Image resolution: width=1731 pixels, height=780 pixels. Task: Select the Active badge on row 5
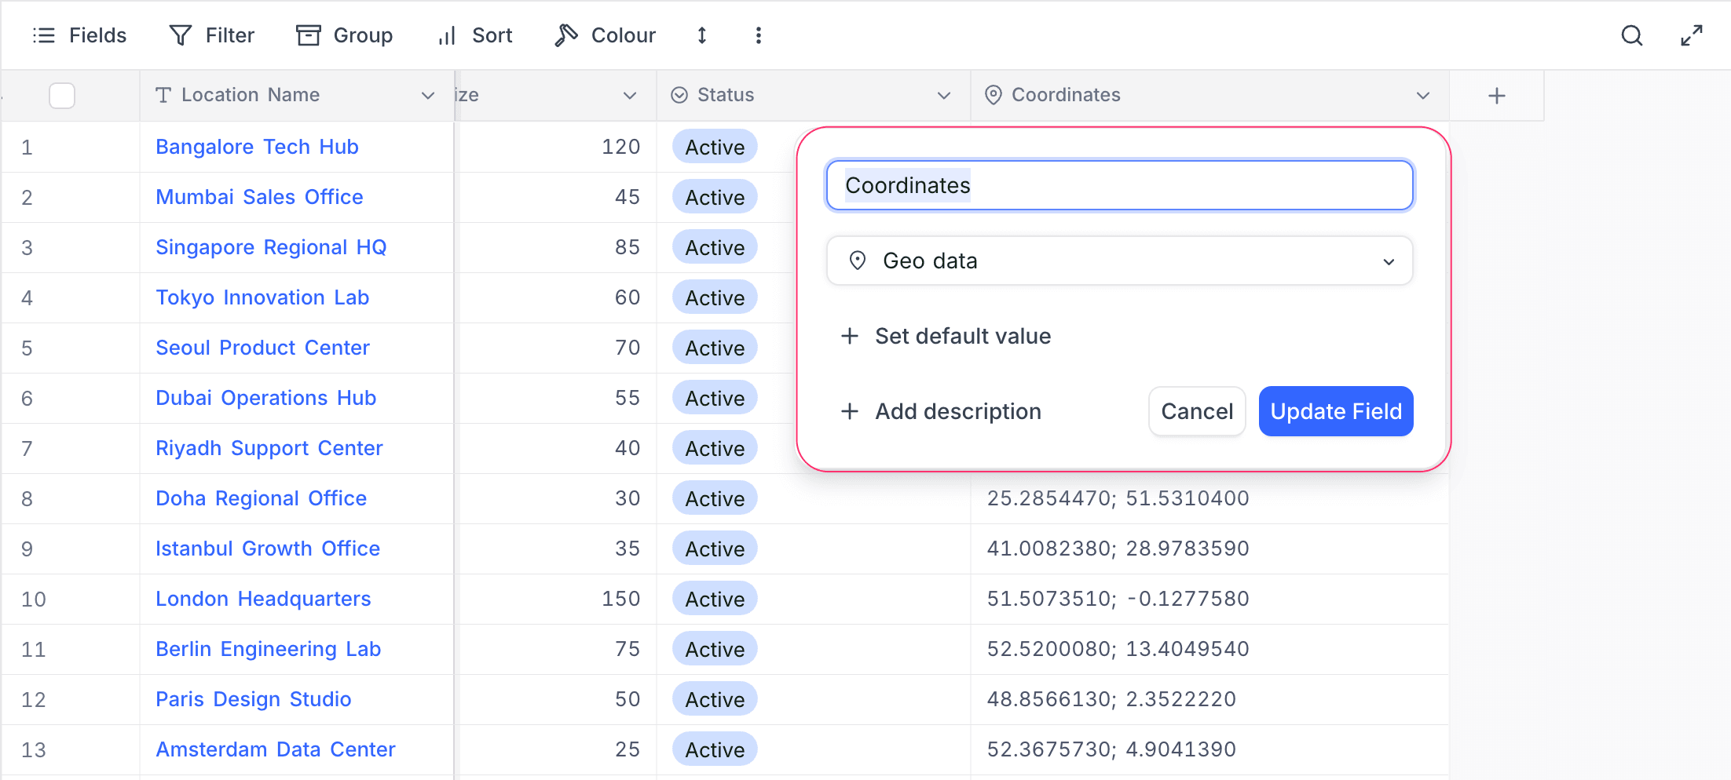[x=714, y=347]
